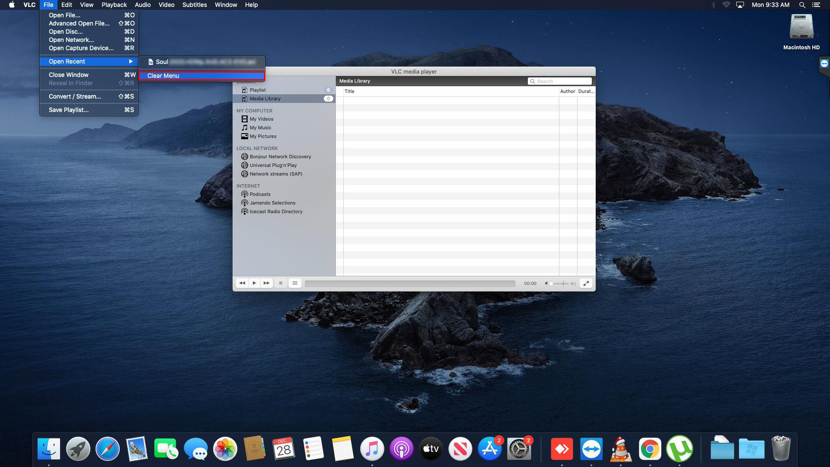The image size is (830, 467).
Task: Select Bonjour Network Discovery
Action: [280, 157]
